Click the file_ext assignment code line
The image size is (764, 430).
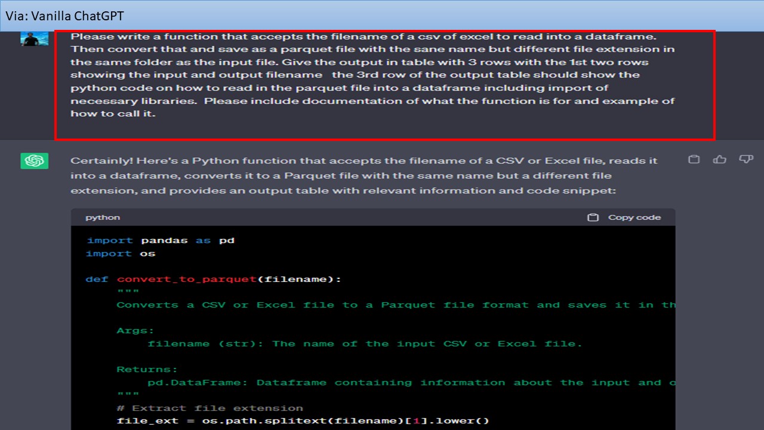[x=303, y=421]
